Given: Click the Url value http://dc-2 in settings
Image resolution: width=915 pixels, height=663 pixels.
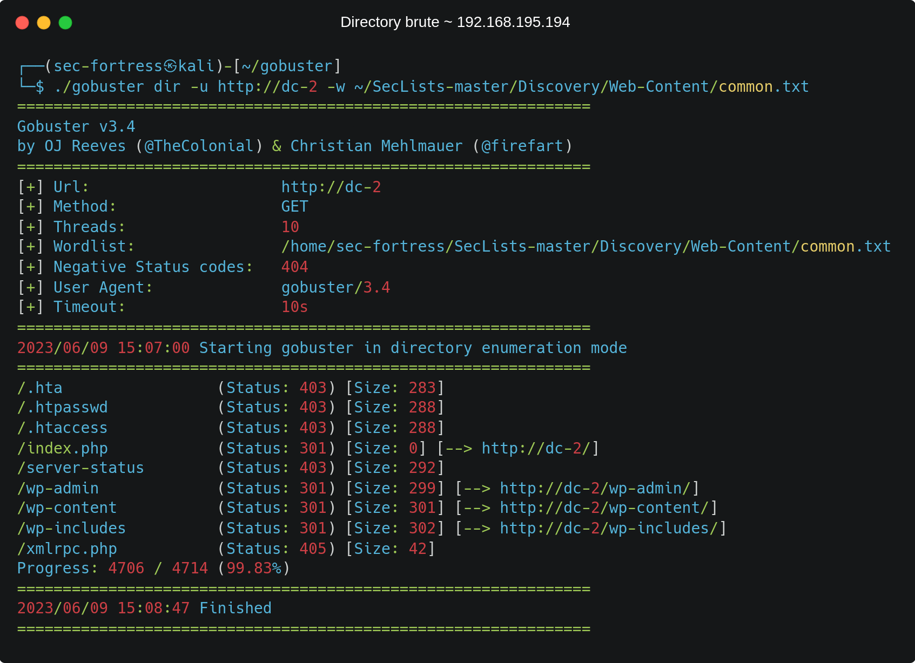Looking at the screenshot, I should (331, 187).
